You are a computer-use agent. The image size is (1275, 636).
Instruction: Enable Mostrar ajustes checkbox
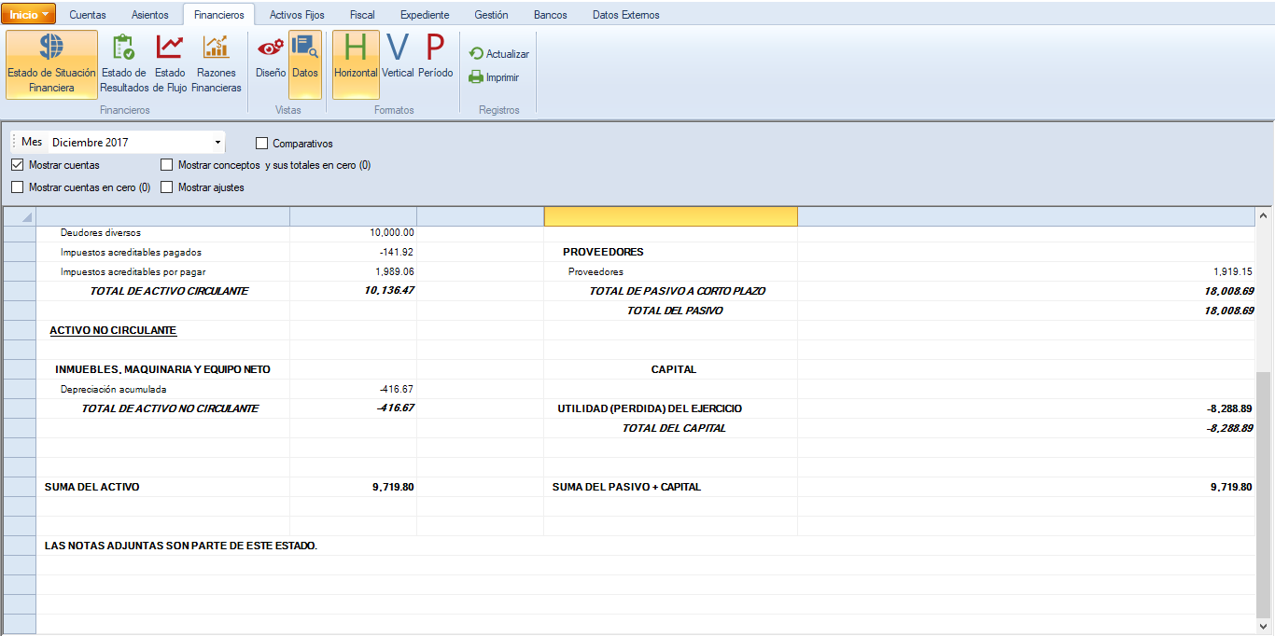coord(167,187)
